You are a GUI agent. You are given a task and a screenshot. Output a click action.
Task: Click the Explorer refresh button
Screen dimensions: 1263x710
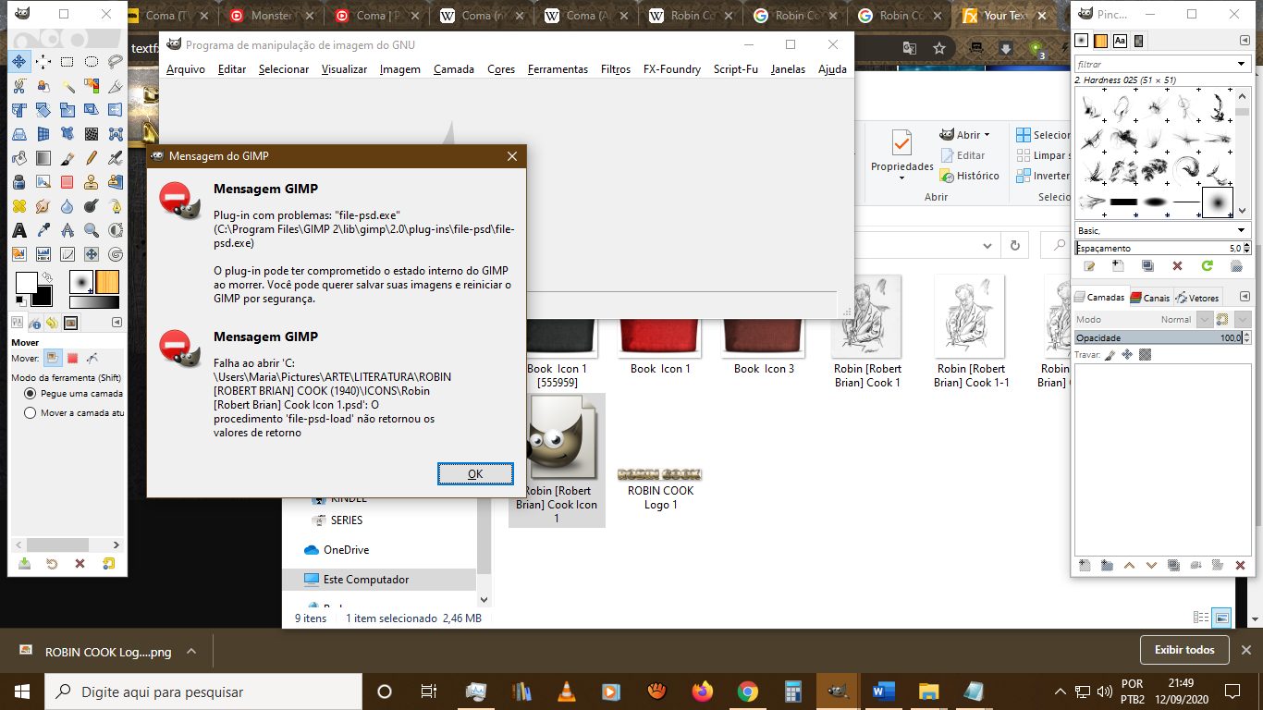(x=1014, y=246)
